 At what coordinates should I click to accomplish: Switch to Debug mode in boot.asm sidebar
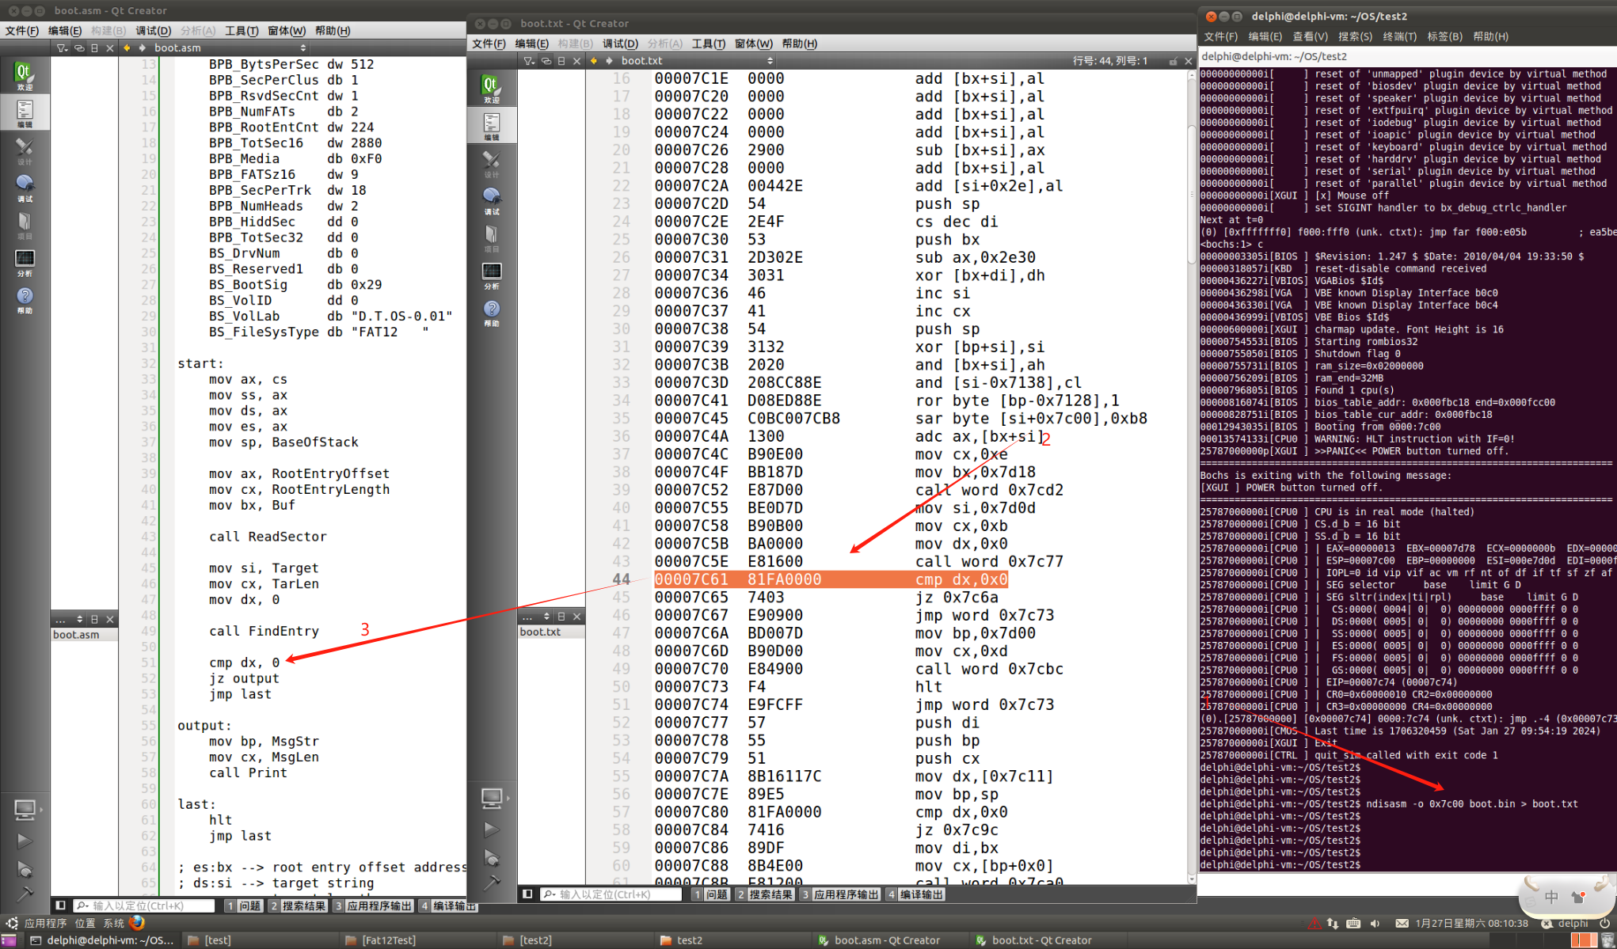tap(25, 188)
